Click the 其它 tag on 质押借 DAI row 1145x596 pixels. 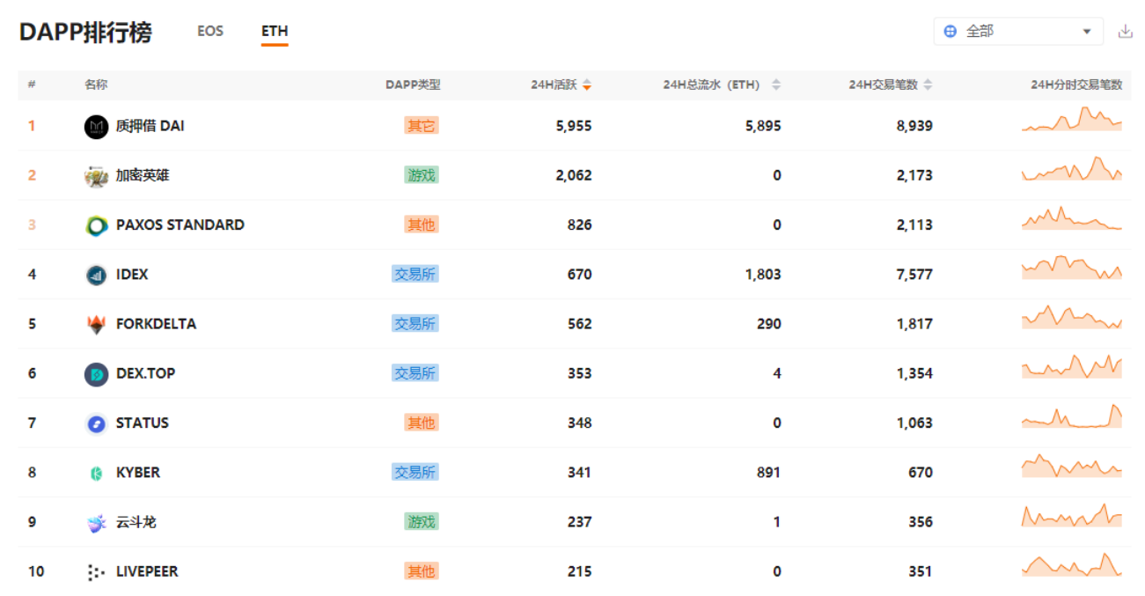pyautogui.click(x=421, y=126)
